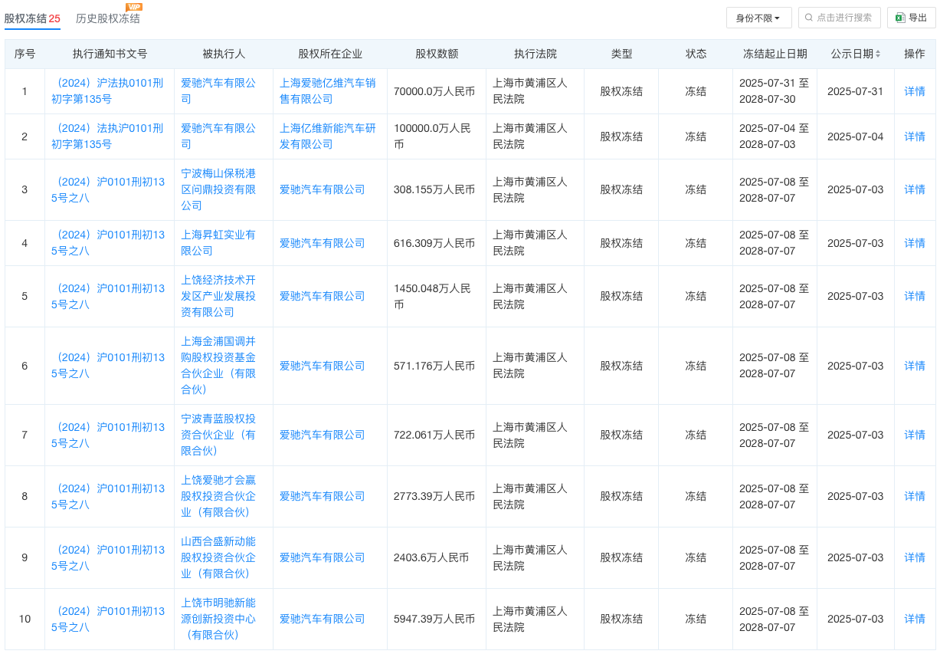Viewport: 940px width, 654px height.
Task: Select the amount 722.061万人民币
Action: click(x=434, y=435)
